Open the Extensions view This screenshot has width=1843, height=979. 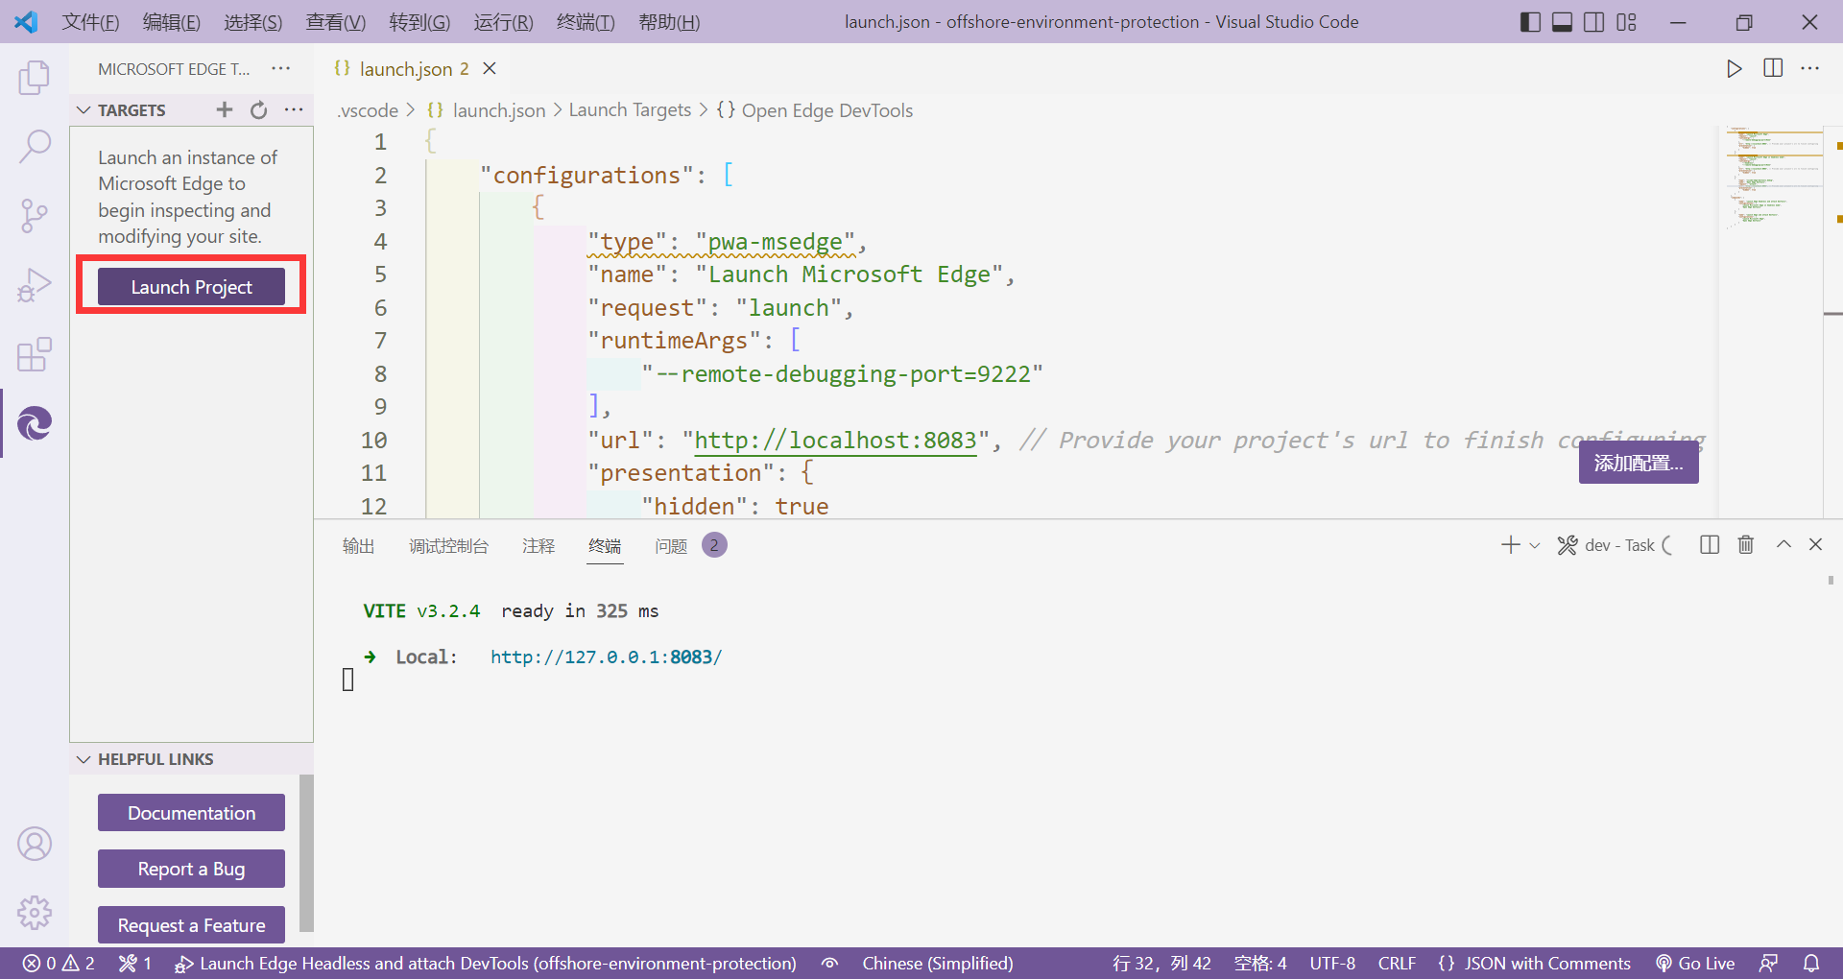[35, 354]
